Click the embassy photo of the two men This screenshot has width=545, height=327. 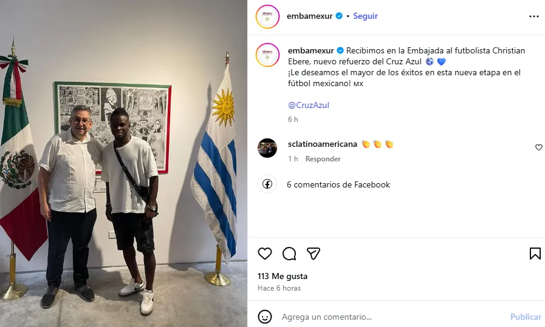point(124,164)
